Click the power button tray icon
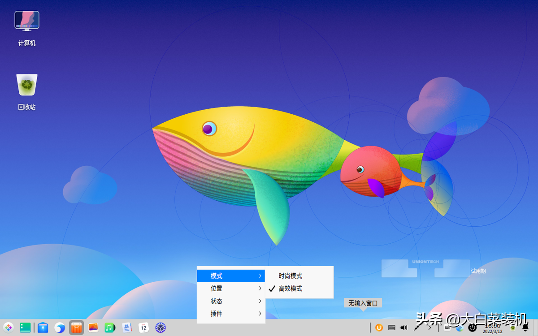The width and height of the screenshot is (538, 336). (x=472, y=328)
